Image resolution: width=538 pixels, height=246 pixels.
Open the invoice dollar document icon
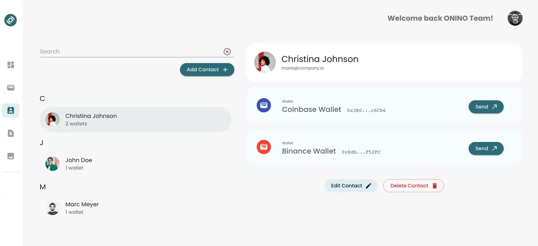pyautogui.click(x=11, y=133)
